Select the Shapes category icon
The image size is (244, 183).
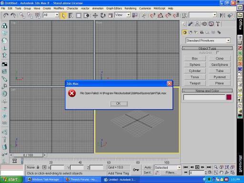tap(190, 32)
